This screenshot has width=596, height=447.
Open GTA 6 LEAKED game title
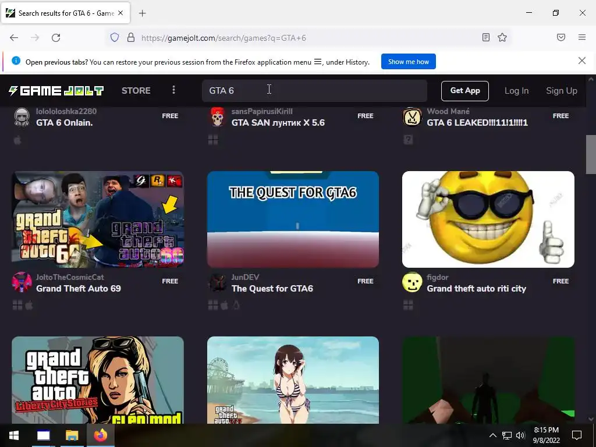tap(477, 123)
